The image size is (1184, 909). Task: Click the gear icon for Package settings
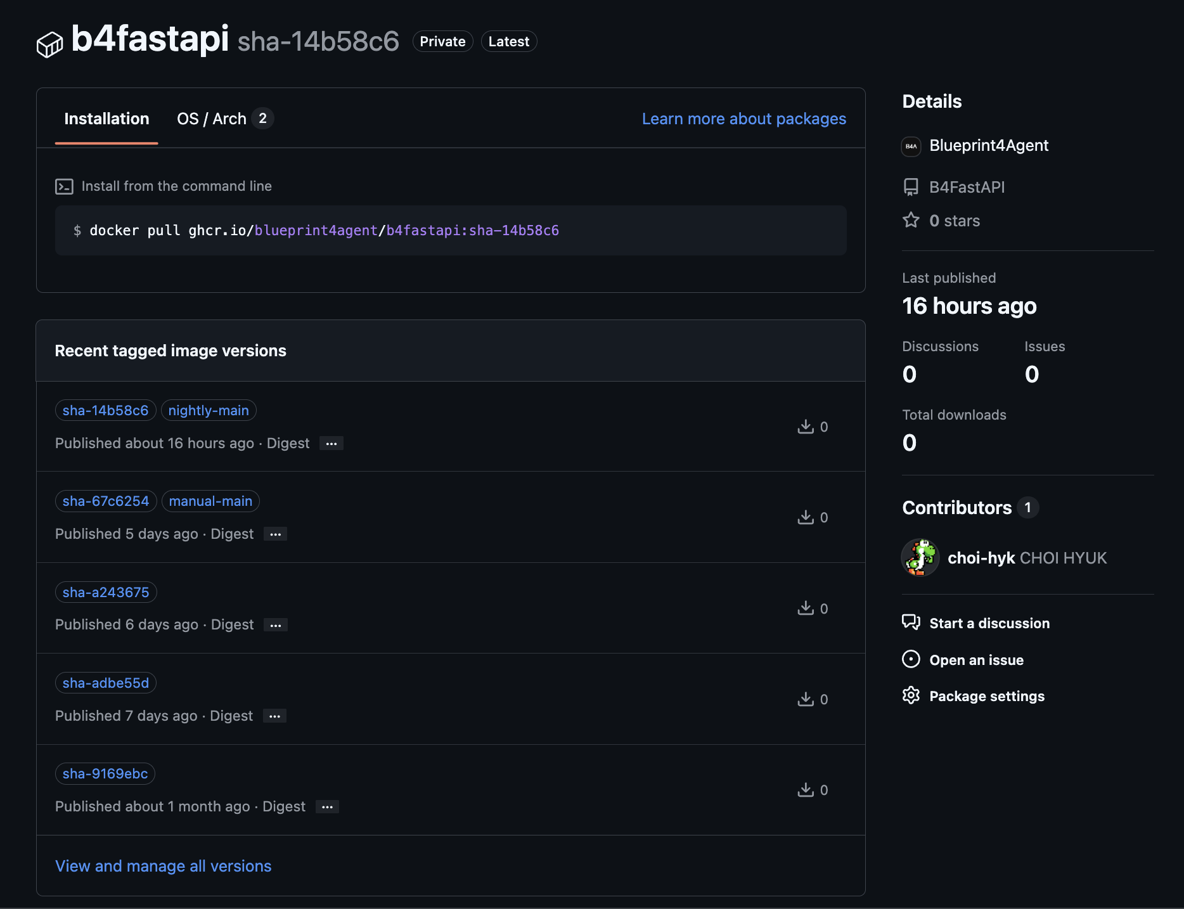(911, 695)
